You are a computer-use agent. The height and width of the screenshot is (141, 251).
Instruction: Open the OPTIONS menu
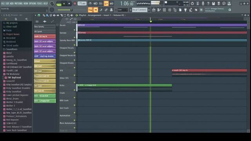tap(33, 4)
